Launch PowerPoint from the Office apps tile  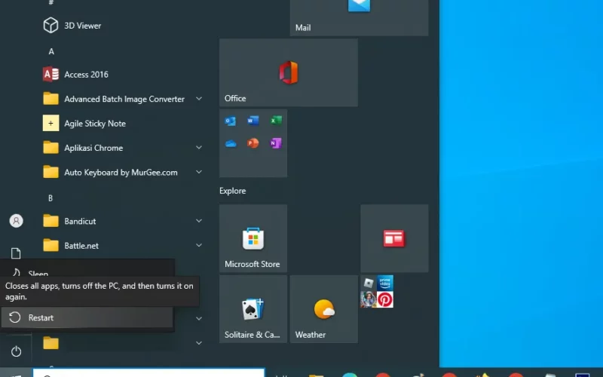point(253,143)
